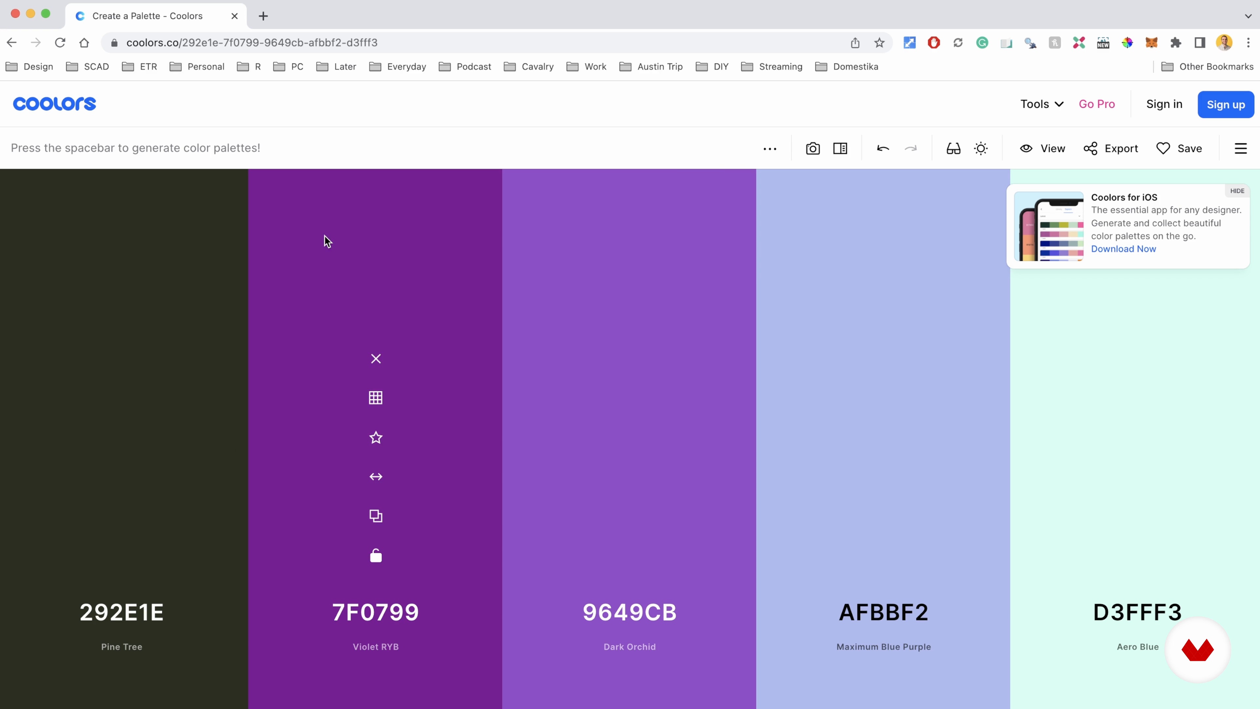Open Chrome three-dot menu
1260x709 pixels.
click(1248, 43)
